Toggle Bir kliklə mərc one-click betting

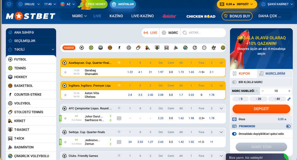[234, 82]
